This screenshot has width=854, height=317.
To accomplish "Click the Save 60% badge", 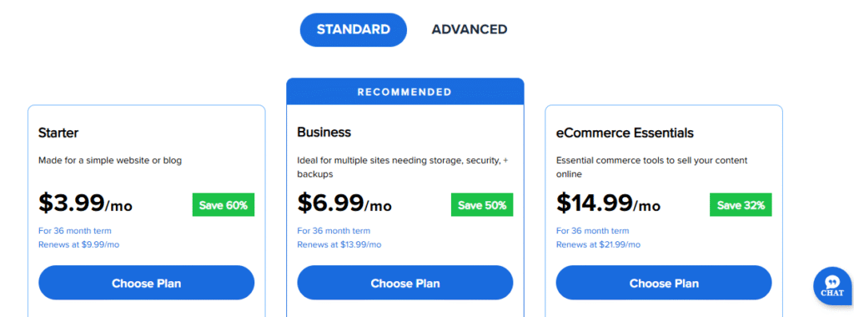I will tap(224, 204).
